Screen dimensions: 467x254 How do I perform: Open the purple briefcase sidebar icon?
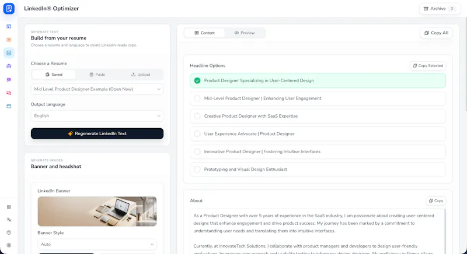pos(9,66)
